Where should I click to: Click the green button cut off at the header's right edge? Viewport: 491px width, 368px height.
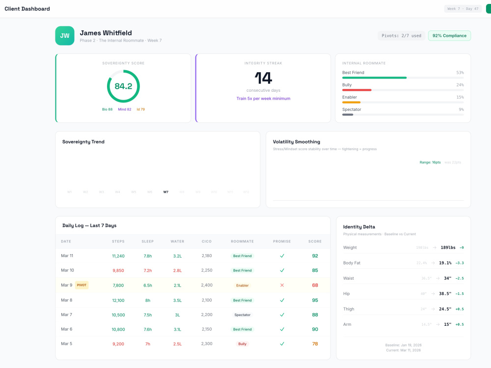click(x=489, y=9)
